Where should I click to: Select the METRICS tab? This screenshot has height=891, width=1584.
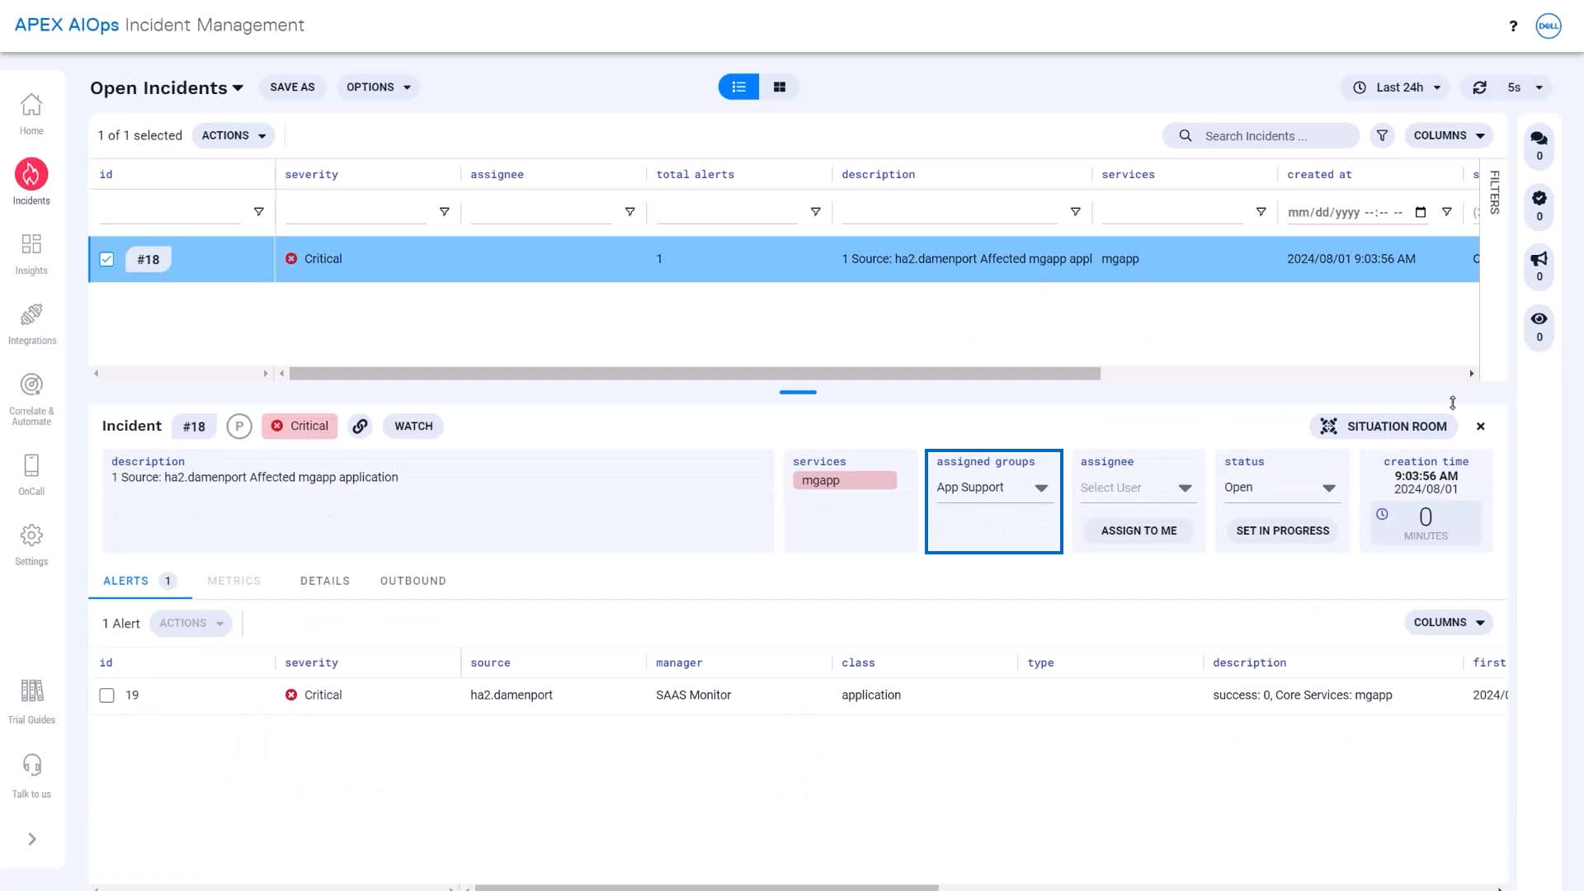(234, 582)
